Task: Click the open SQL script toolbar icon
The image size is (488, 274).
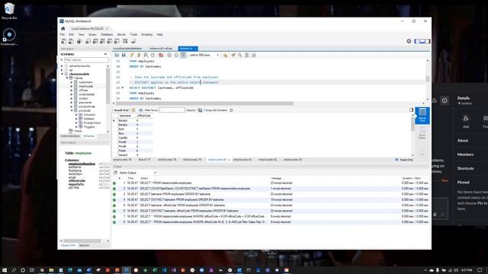Action: pyautogui.click(x=71, y=41)
